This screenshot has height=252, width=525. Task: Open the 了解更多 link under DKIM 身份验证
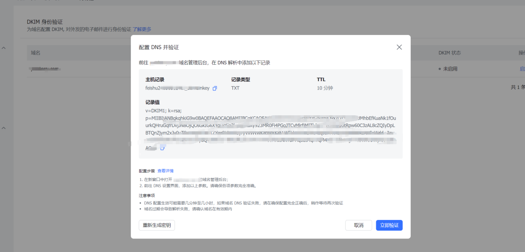[x=142, y=29]
